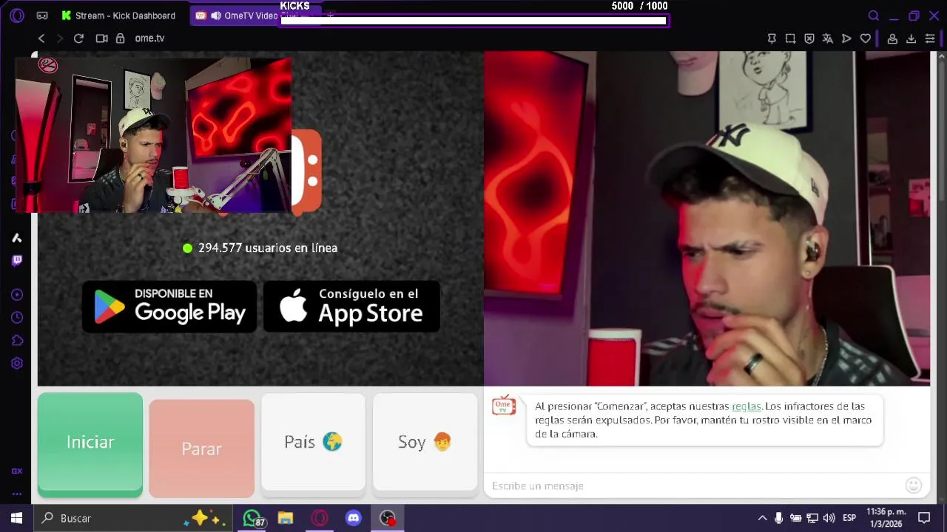Click the green Iniciar button
947x532 pixels.
[x=90, y=442]
